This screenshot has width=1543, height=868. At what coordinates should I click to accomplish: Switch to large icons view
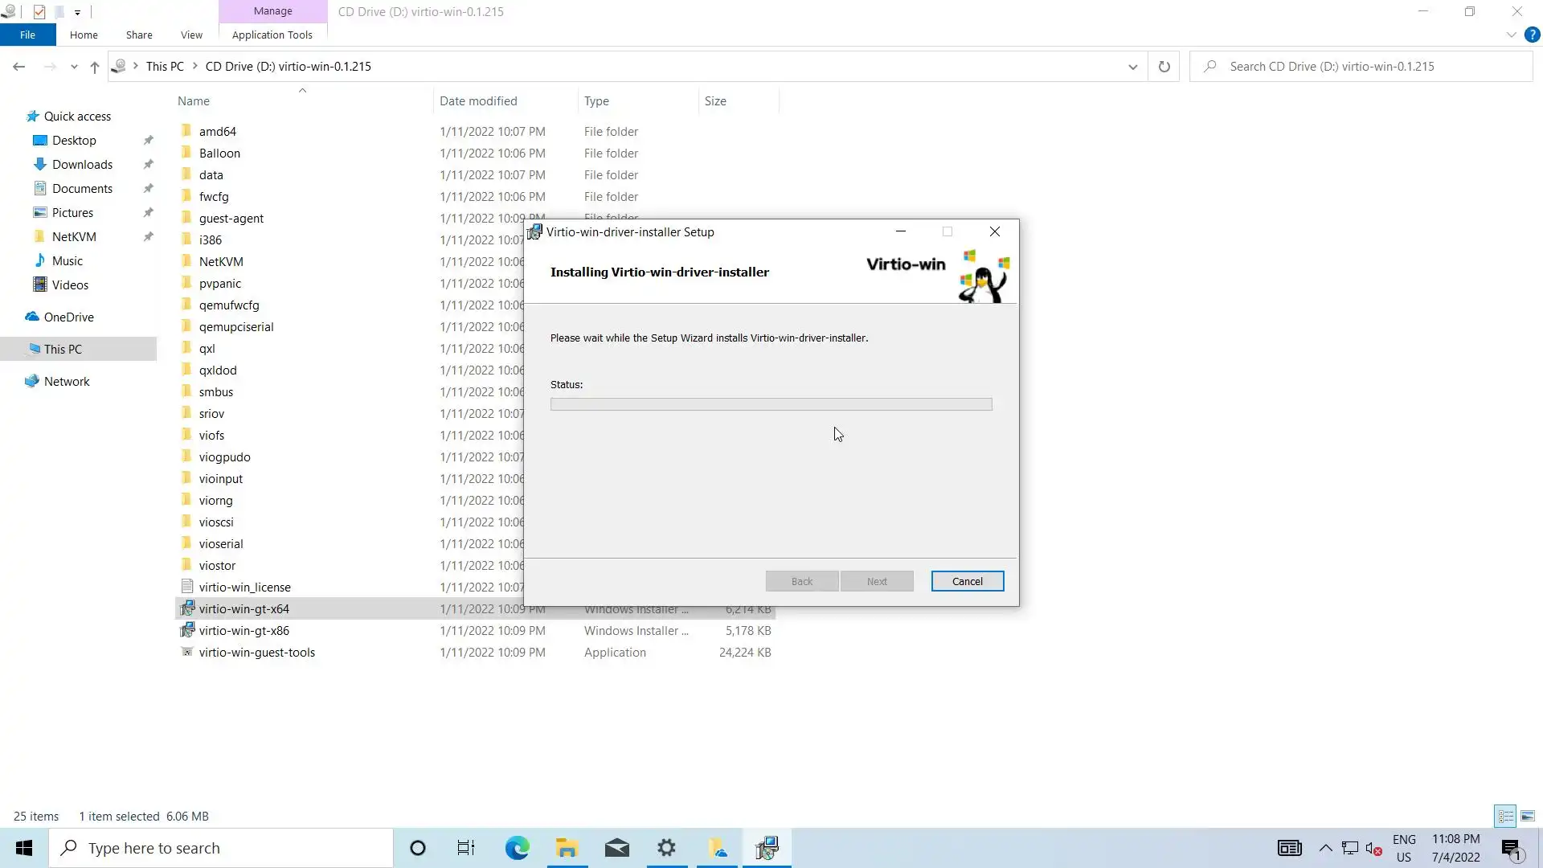pos(1528,816)
